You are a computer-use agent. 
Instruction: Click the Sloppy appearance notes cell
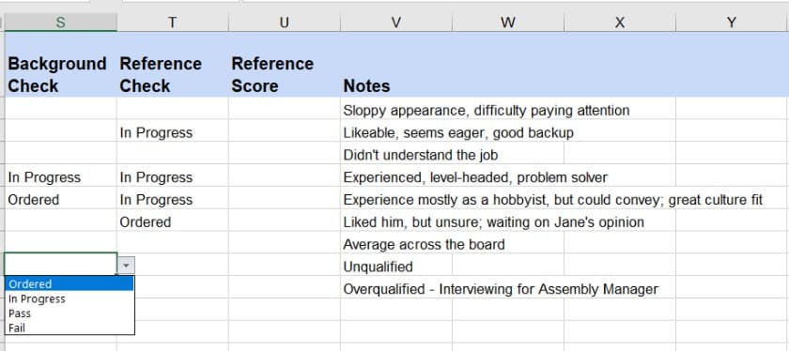[487, 110]
